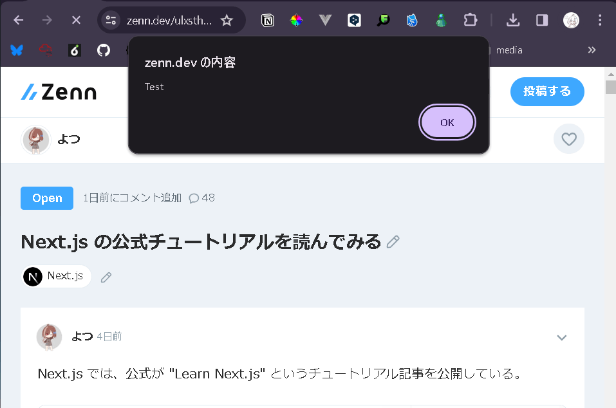Image resolution: width=616 pixels, height=408 pixels.
Task: Open the red cloud bookmark
Action: pos(46,50)
